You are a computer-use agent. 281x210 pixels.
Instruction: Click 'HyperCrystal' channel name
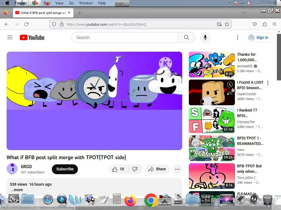(246, 94)
